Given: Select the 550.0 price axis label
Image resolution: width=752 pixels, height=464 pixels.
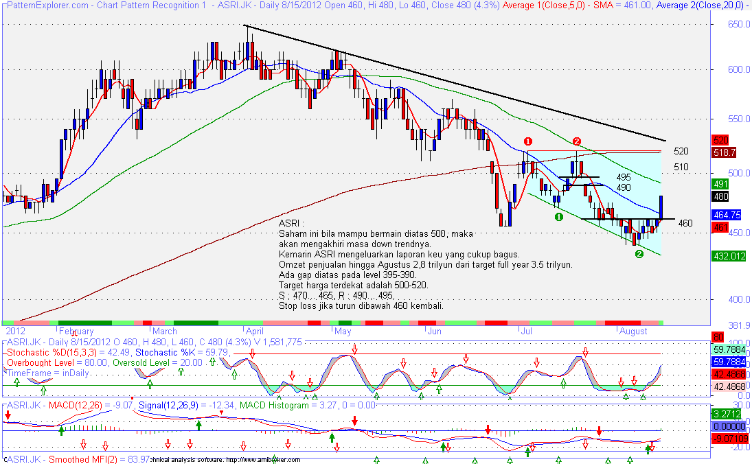Looking at the screenshot, I should (738, 119).
